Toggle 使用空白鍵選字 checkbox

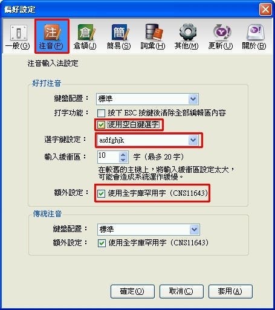[x=101, y=125]
